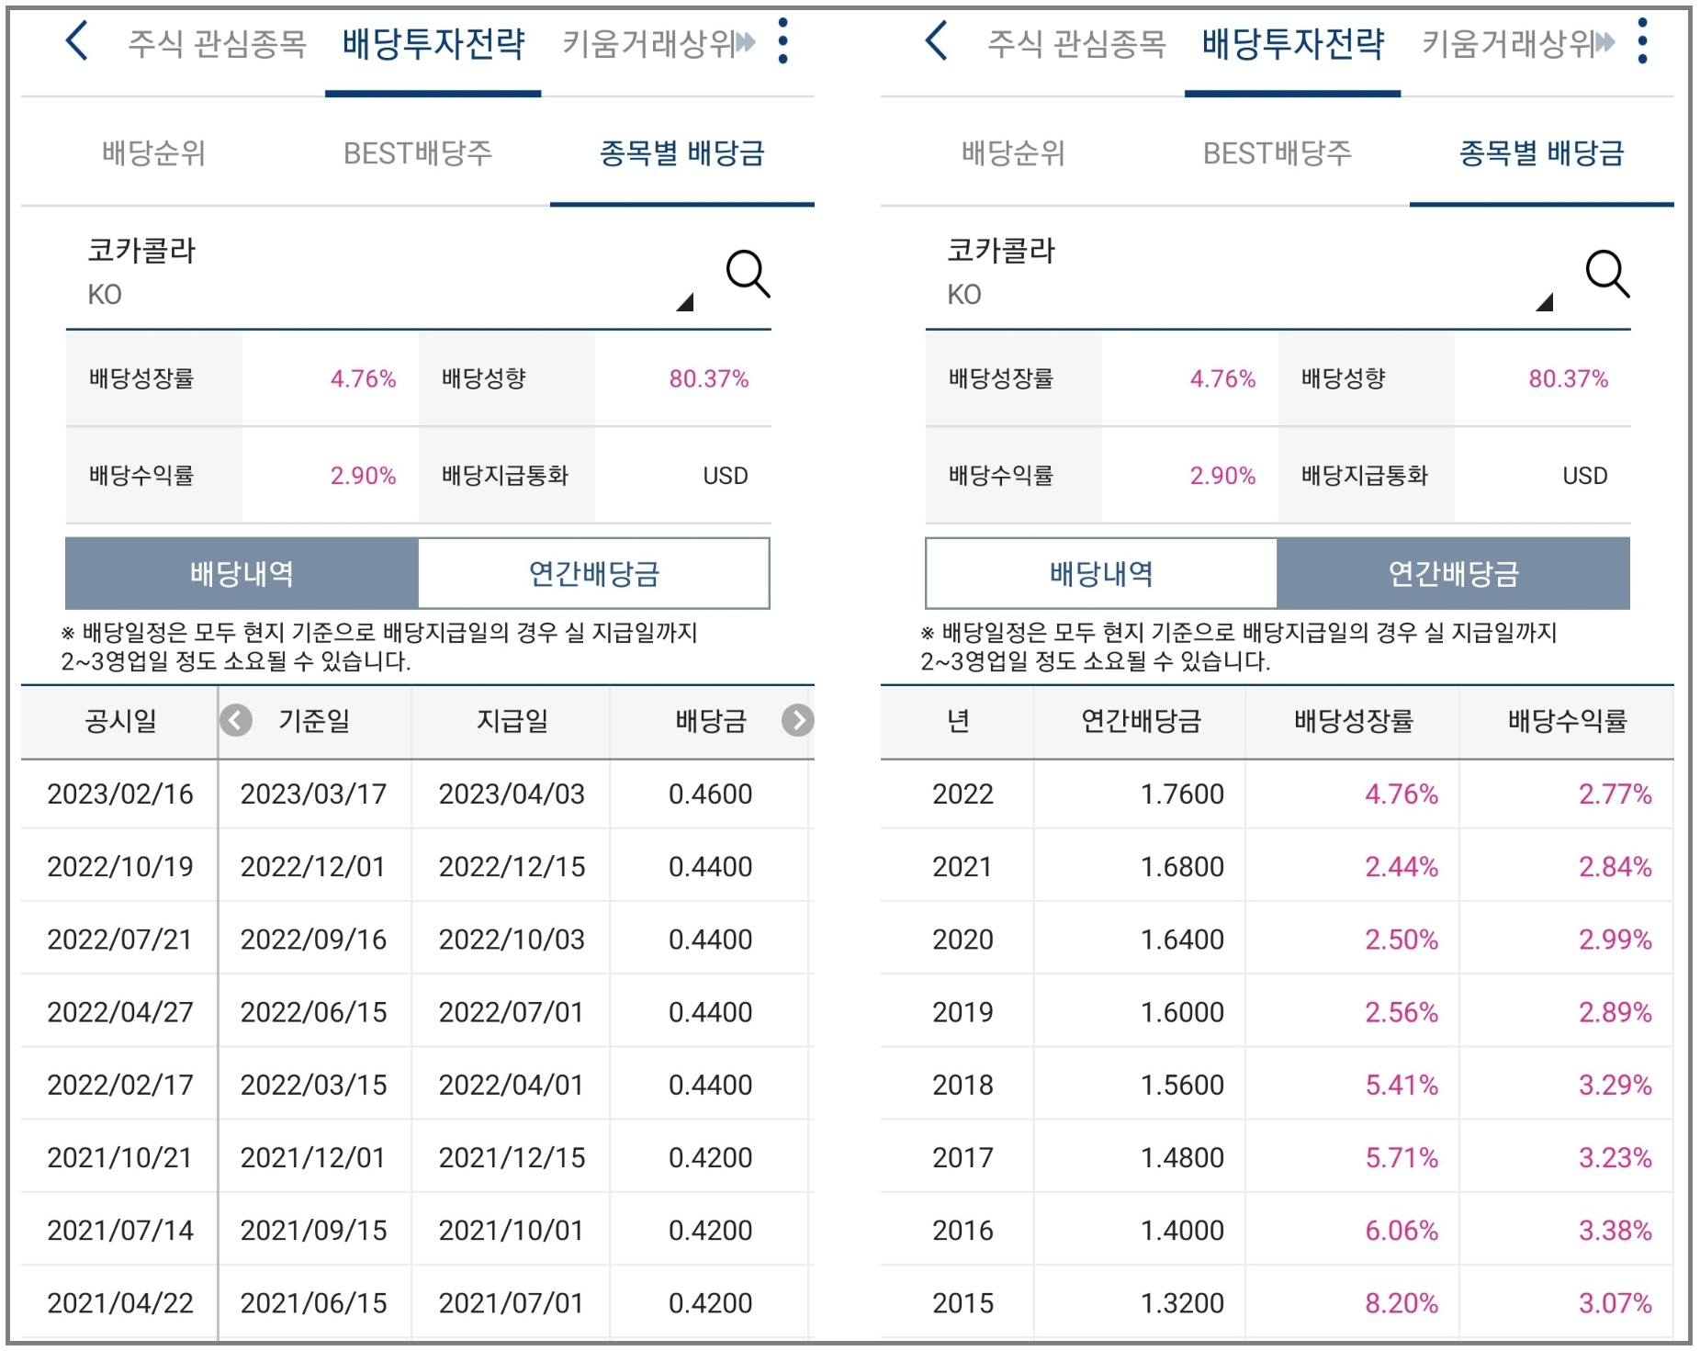
Task: Switch to 배당내역 toggle in right screen
Action: [1101, 573]
